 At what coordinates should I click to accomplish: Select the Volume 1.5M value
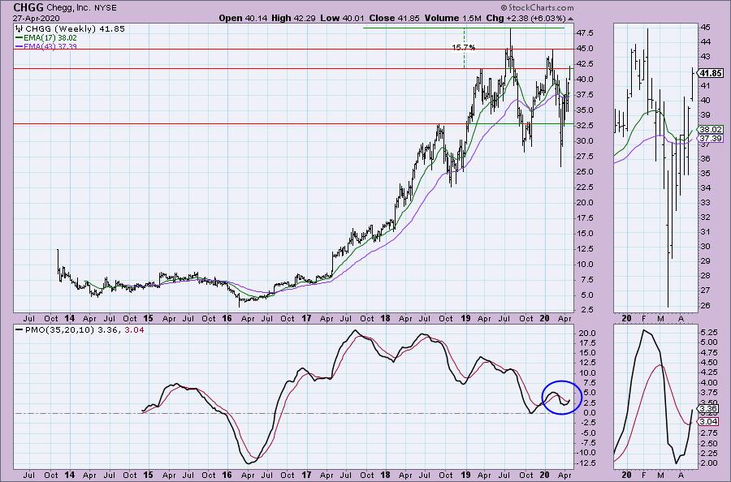point(452,18)
